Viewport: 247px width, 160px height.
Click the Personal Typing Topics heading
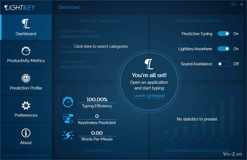(101, 21)
